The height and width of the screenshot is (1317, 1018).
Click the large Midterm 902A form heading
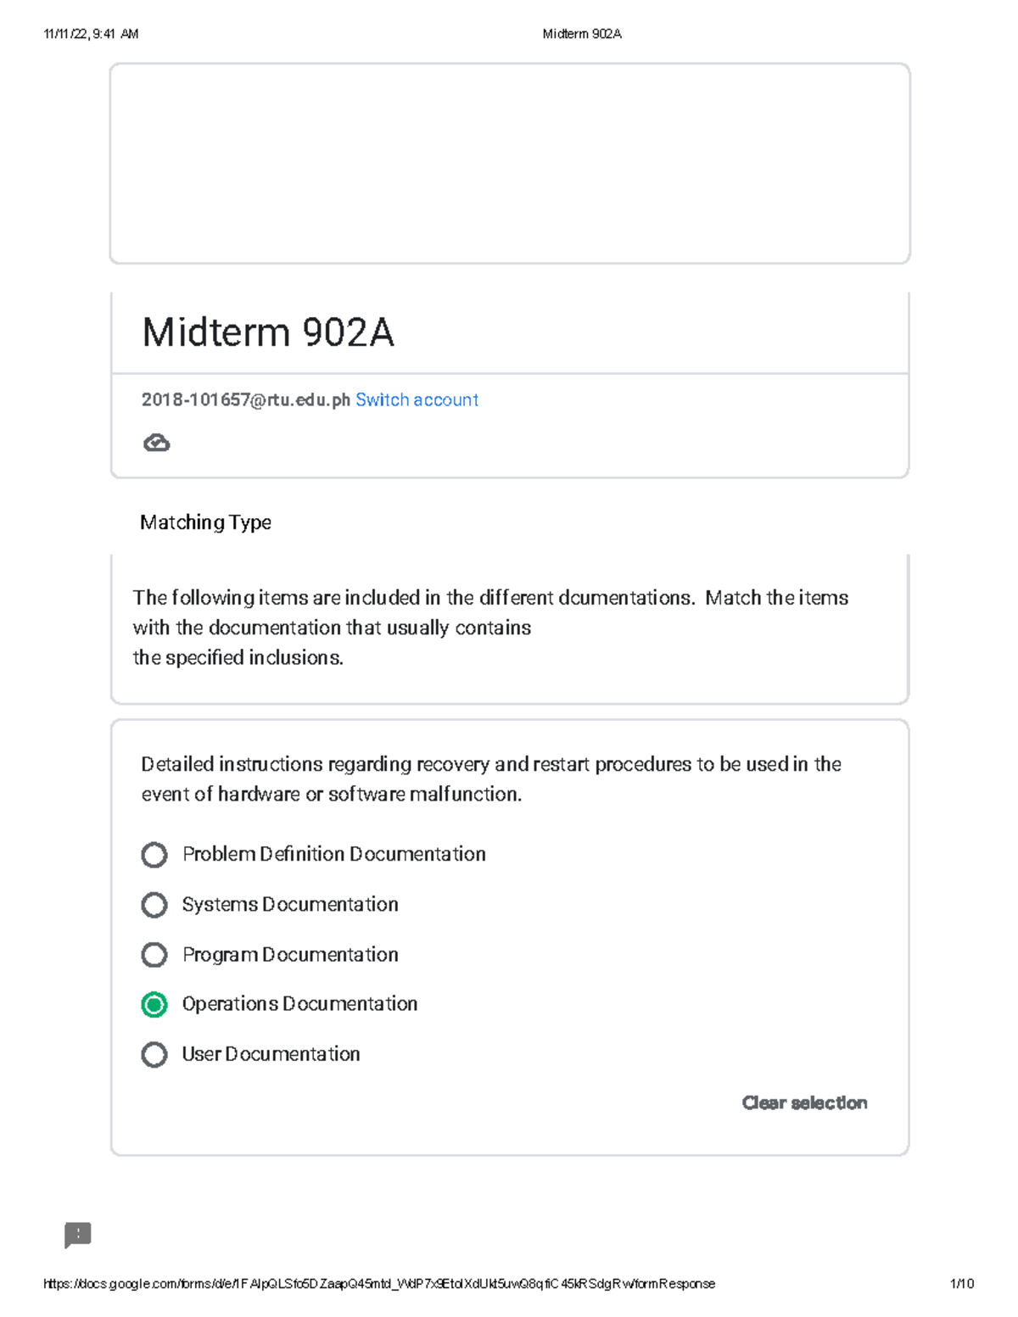268,332
